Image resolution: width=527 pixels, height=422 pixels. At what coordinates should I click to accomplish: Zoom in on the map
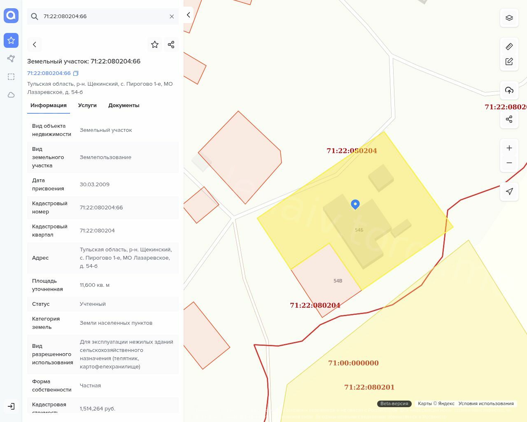coord(509,148)
